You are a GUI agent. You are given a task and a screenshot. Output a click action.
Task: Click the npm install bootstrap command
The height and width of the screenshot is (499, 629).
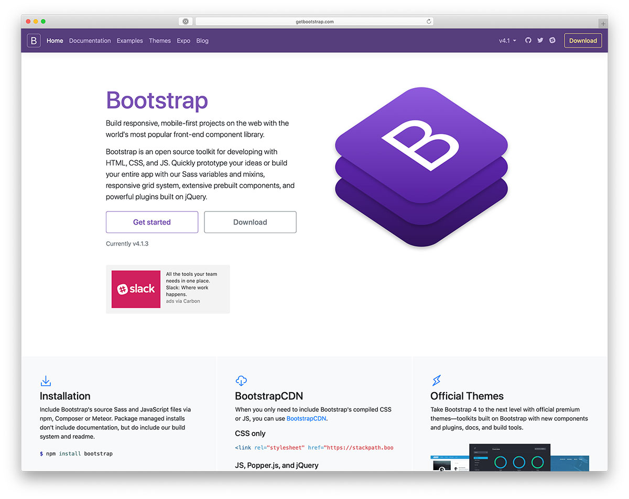76,453
